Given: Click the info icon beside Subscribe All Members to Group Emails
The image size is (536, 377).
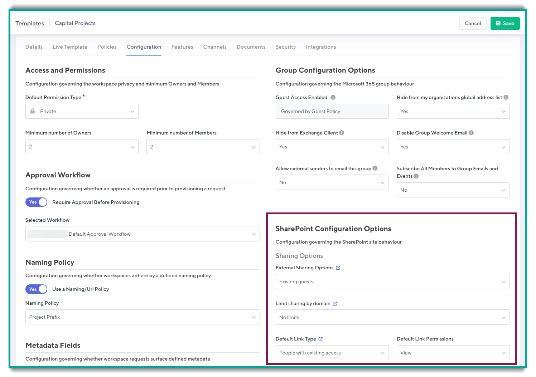Looking at the screenshot, I should click(x=416, y=176).
